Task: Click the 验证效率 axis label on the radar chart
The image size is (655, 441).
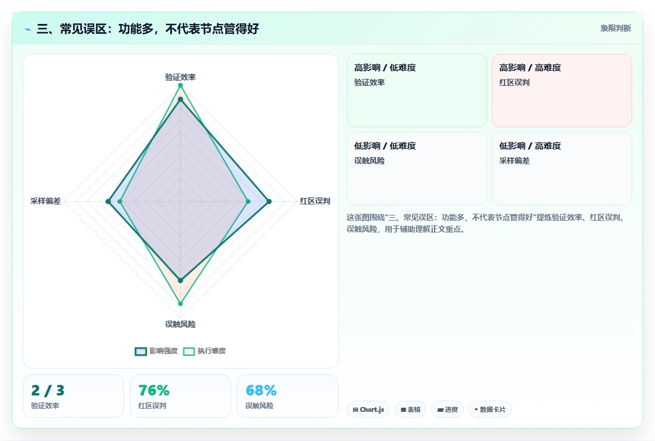Action: tap(181, 77)
